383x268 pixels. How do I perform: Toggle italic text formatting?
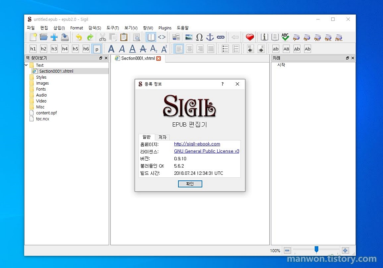point(122,49)
